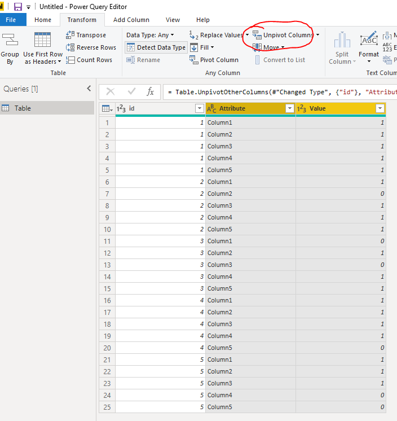This screenshot has height=421, width=397.
Task: Click the Format text icon
Action: 369,40
